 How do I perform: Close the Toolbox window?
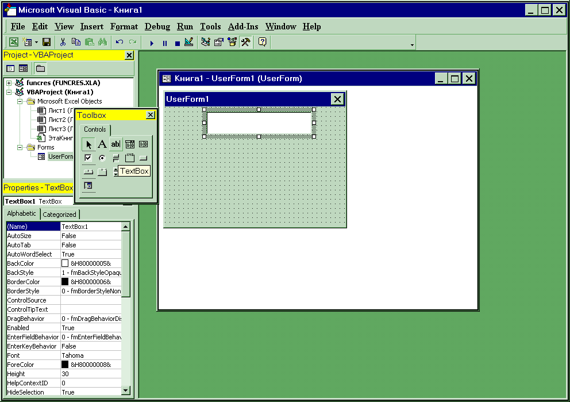pyautogui.click(x=150, y=115)
